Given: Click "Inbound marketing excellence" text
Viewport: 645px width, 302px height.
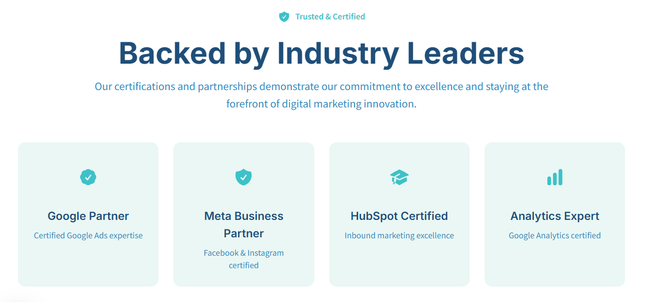Looking at the screenshot, I should click(399, 235).
